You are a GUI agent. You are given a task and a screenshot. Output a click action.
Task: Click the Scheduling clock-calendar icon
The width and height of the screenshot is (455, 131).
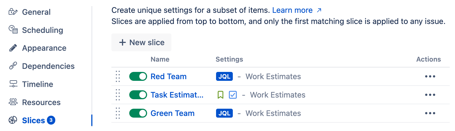pos(13,30)
